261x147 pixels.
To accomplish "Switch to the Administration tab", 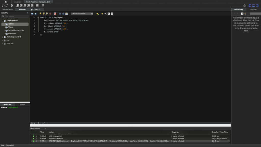I will pyautogui.click(x=7, y=9).
